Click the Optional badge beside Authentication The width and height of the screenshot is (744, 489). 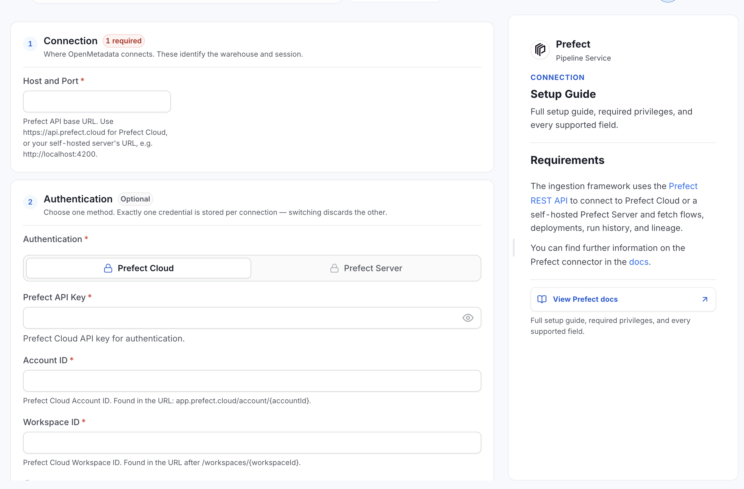click(135, 199)
